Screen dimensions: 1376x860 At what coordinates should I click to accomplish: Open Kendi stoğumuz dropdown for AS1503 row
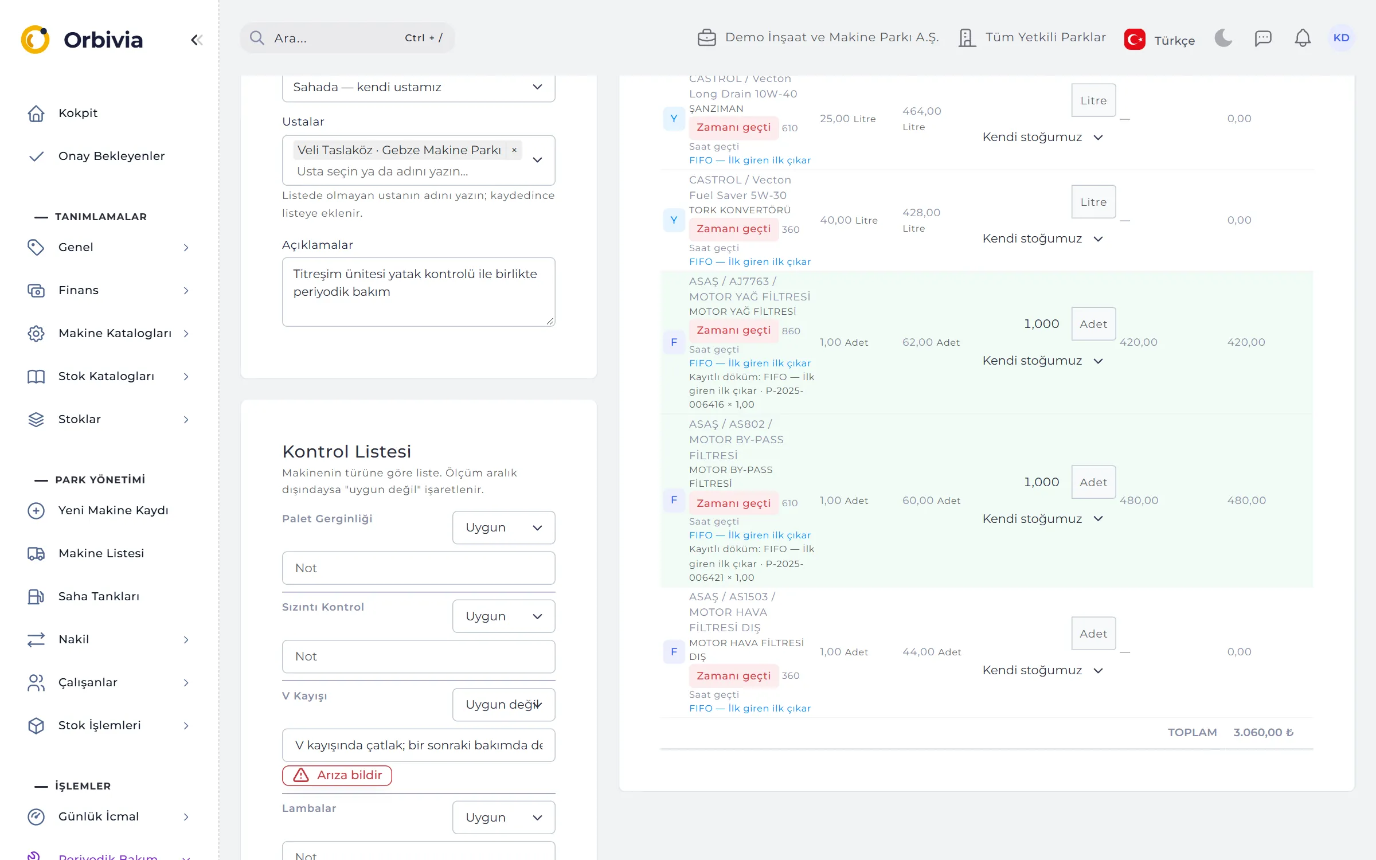(1042, 670)
